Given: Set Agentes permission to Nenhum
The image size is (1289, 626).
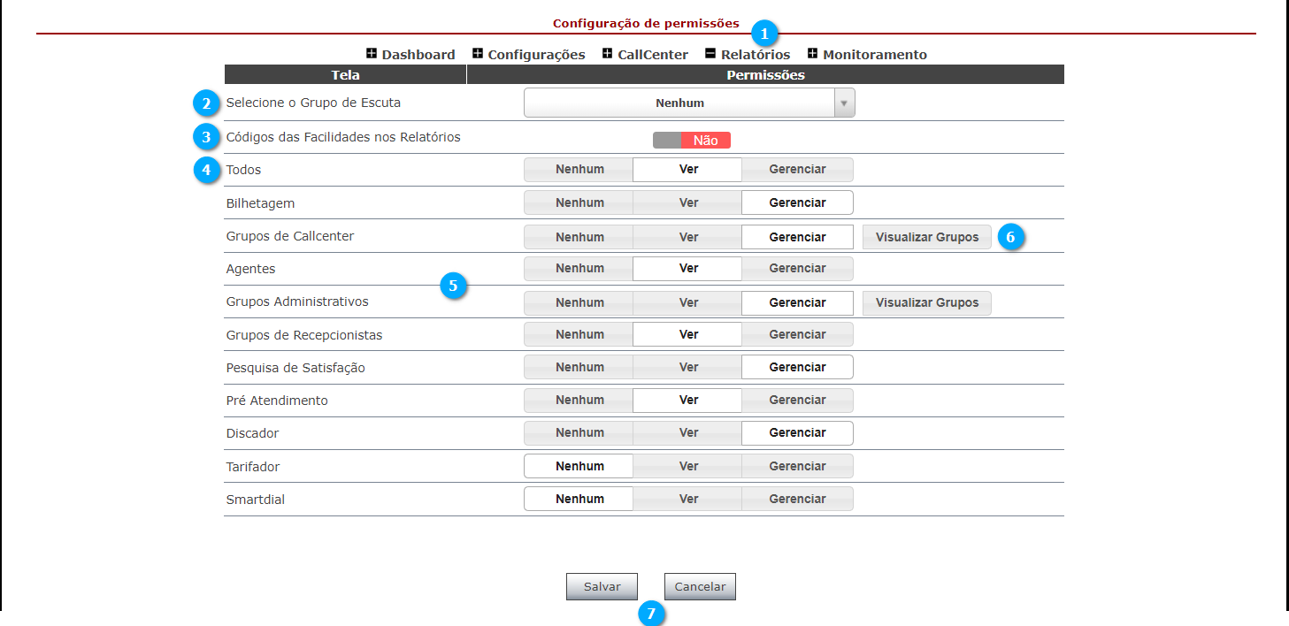Looking at the screenshot, I should pos(579,269).
